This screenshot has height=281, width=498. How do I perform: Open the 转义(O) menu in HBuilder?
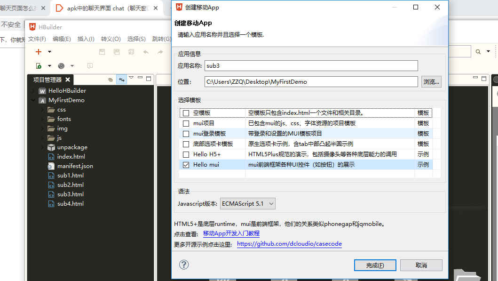pyautogui.click(x=111, y=39)
